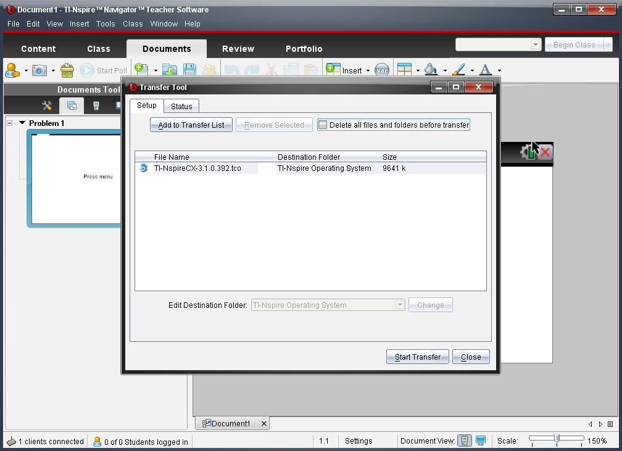Screen dimensions: 622x451
Task: Click the Fill Color paint bucket icon
Action: pyautogui.click(x=431, y=70)
